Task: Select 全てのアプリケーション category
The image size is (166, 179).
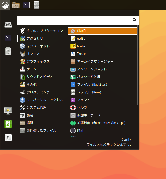Action: click(41, 31)
